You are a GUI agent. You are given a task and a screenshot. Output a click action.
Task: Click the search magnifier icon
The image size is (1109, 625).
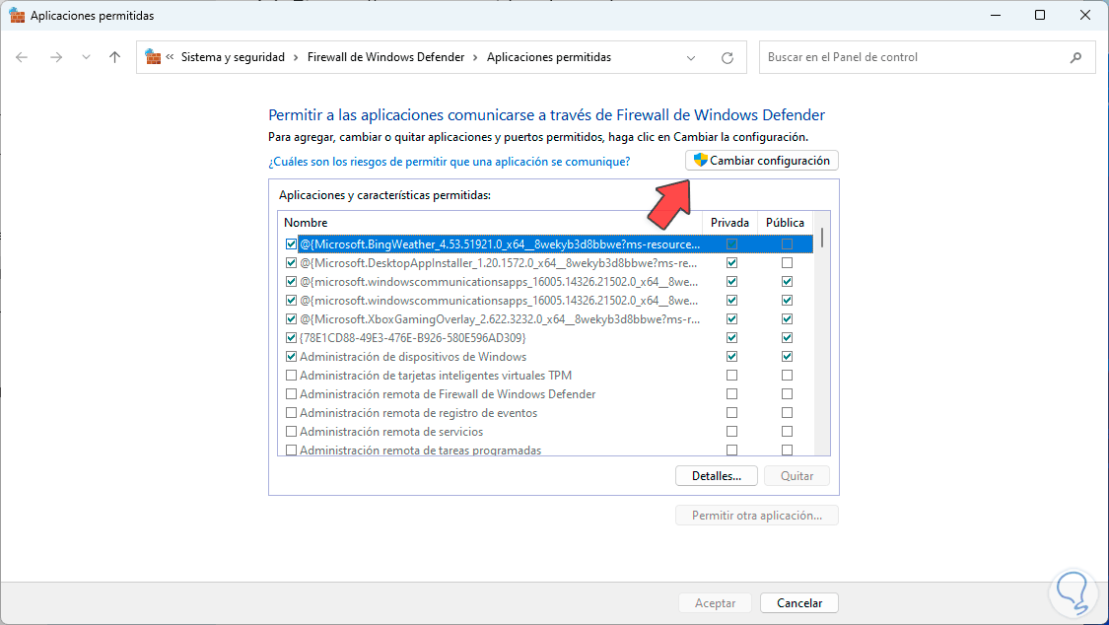pyautogui.click(x=1075, y=57)
